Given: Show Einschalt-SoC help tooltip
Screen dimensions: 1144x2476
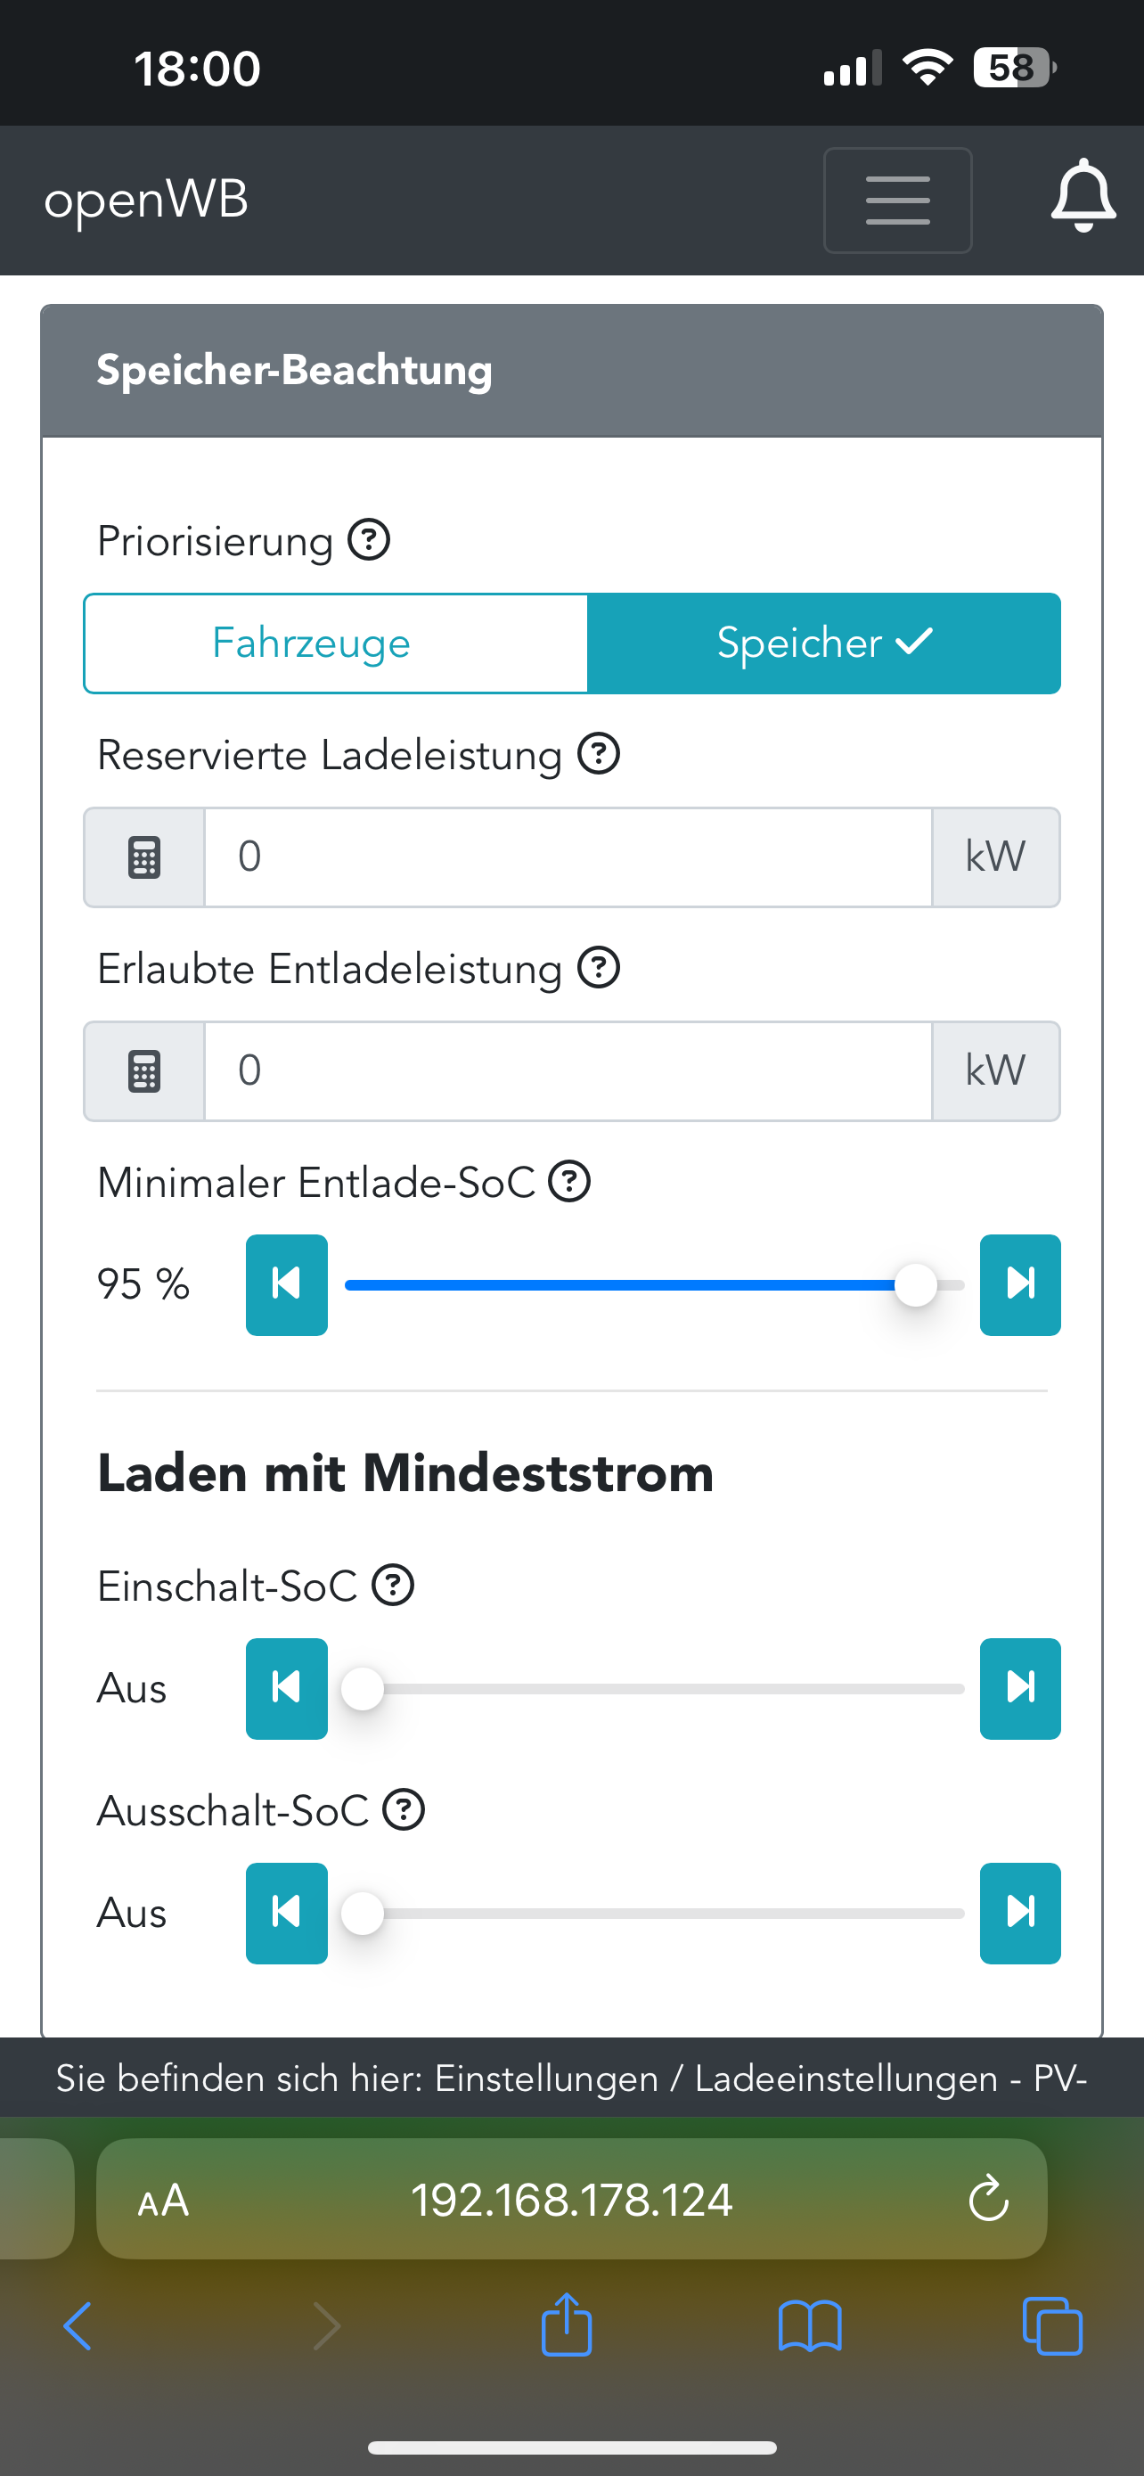Looking at the screenshot, I should click(393, 1585).
